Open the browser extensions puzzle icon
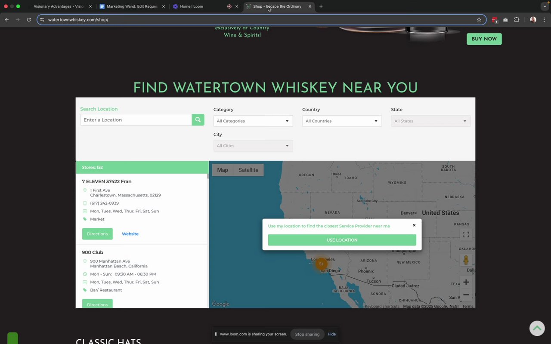This screenshot has height=344, width=551. coord(517,20)
